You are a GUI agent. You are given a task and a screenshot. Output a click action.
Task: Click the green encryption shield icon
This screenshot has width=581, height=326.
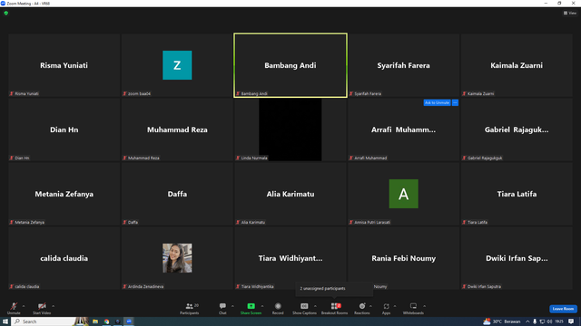tap(6, 13)
